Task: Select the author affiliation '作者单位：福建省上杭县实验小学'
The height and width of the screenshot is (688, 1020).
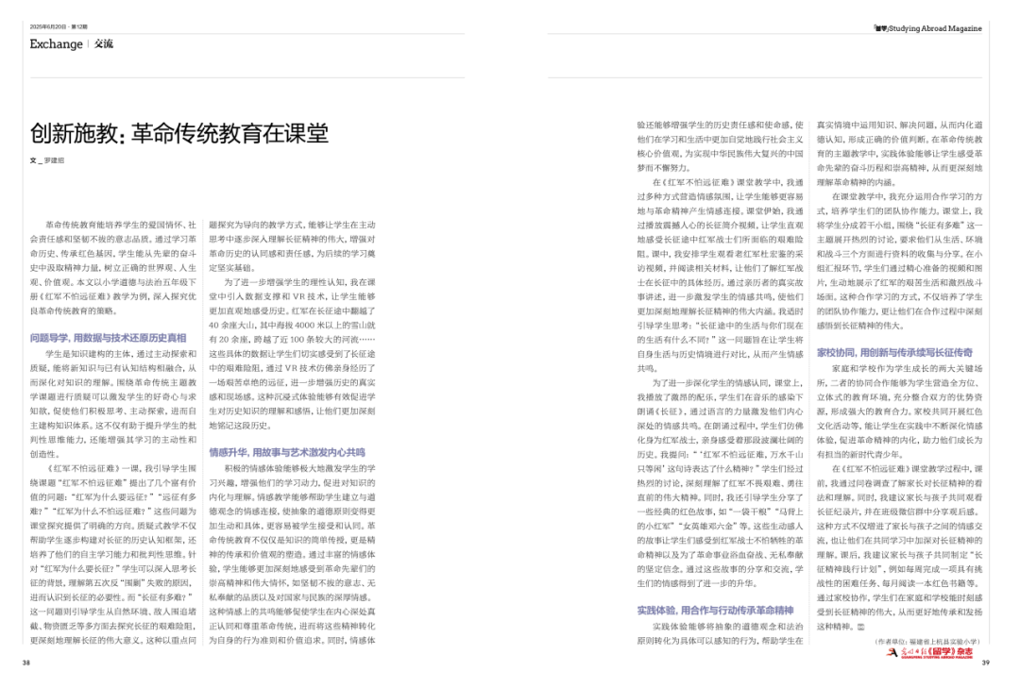Action: click(927, 641)
